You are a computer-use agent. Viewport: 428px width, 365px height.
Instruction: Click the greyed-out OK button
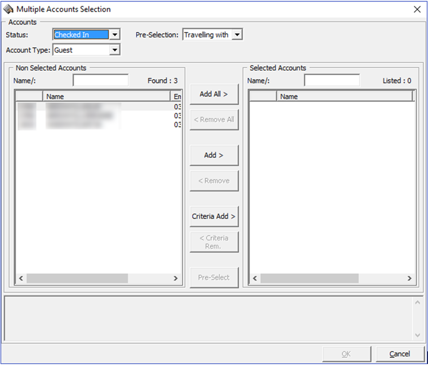[346, 354]
